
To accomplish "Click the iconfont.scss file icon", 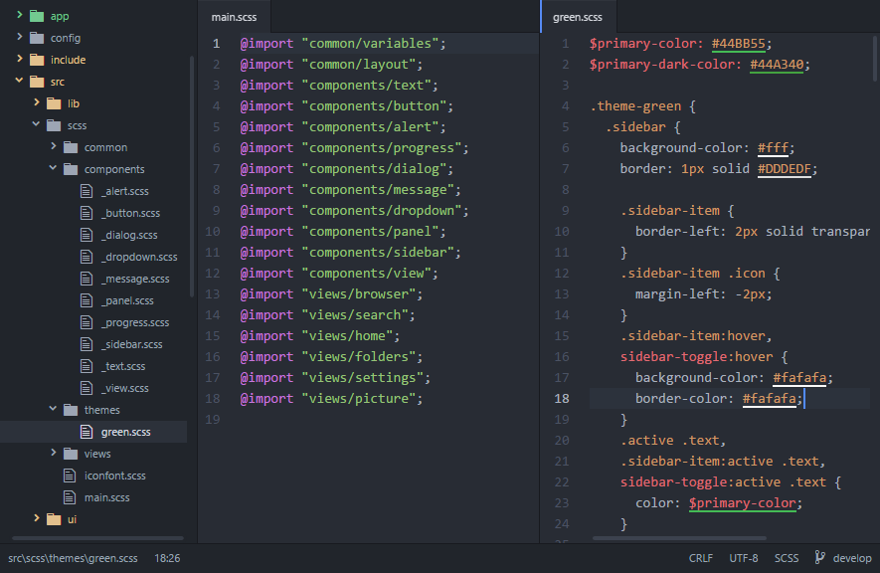I will tap(70, 476).
